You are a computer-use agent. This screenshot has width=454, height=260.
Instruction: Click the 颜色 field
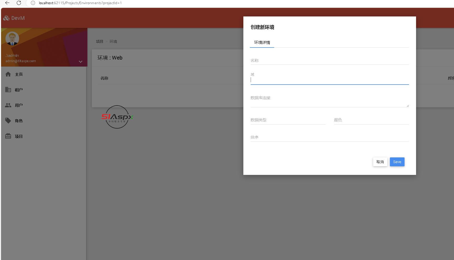pos(371,120)
